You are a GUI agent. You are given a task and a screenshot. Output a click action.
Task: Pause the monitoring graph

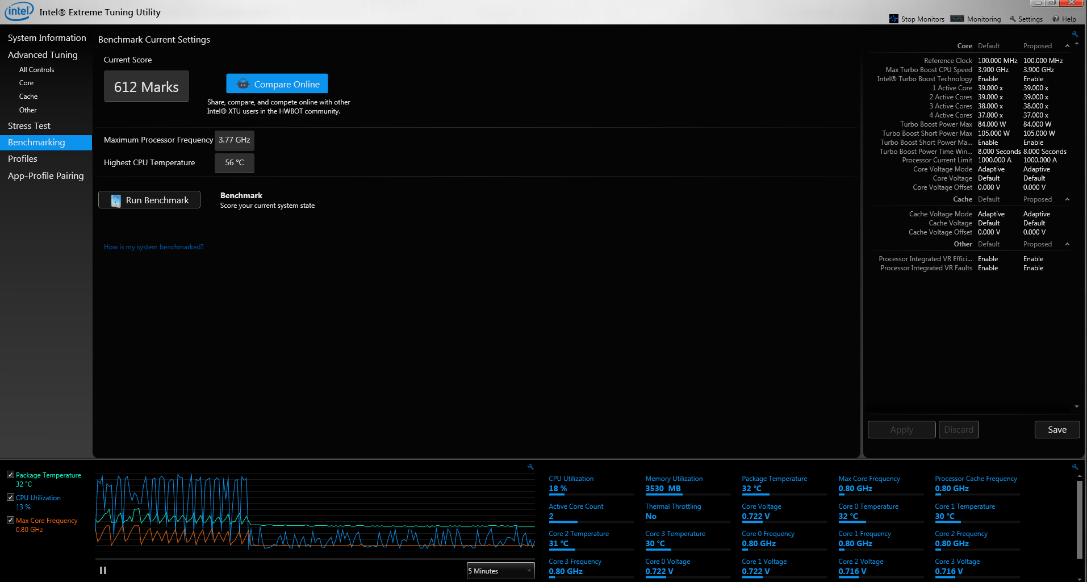(x=103, y=570)
